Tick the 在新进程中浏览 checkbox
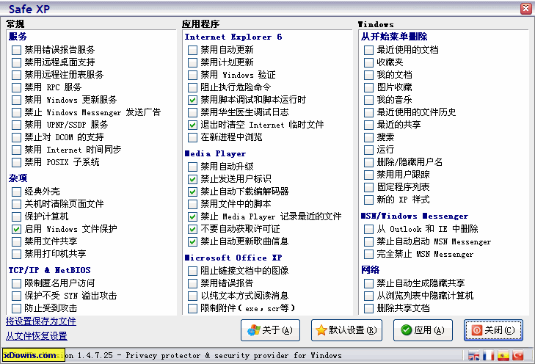535x364 pixels. (192, 137)
